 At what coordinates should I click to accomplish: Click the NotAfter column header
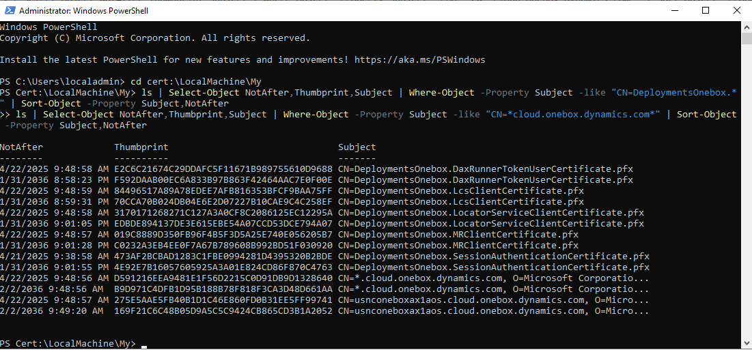pos(21,147)
